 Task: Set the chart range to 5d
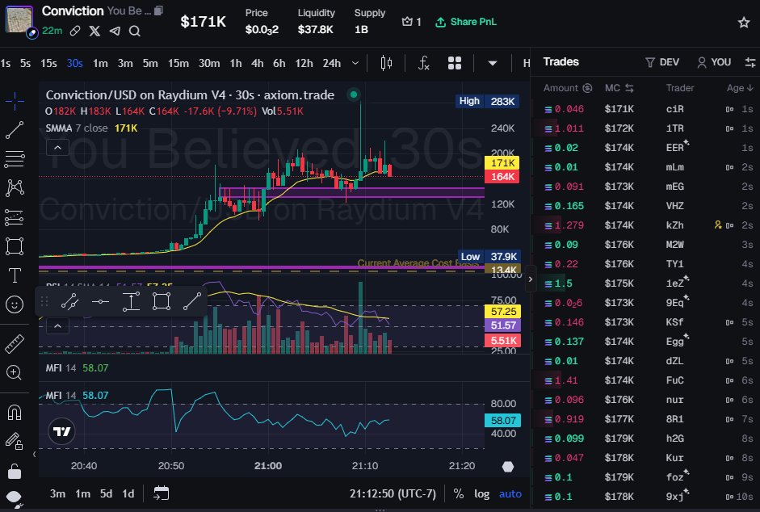point(106,493)
